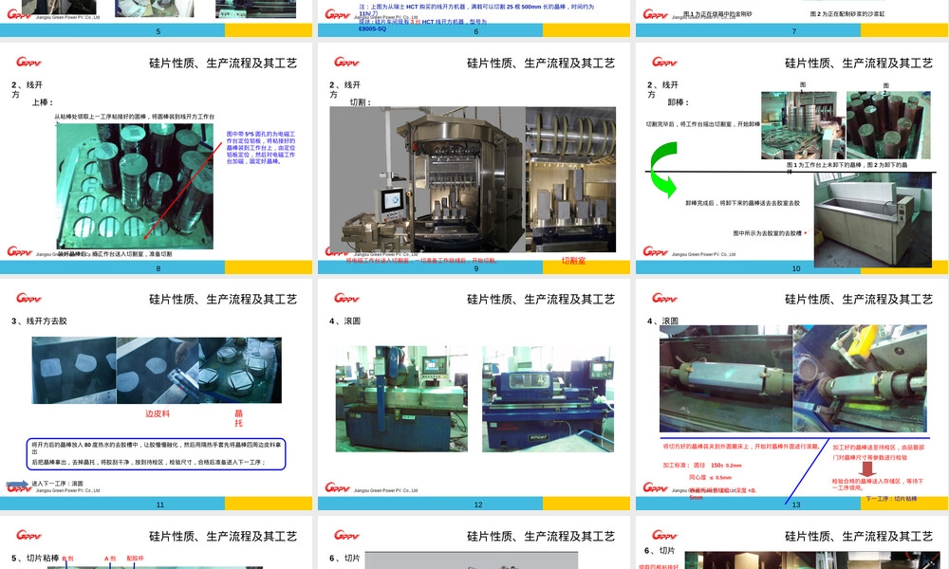The width and height of the screenshot is (949, 569).
Task: Click the dark round ingots photo on slide 10
Action: click(888, 125)
